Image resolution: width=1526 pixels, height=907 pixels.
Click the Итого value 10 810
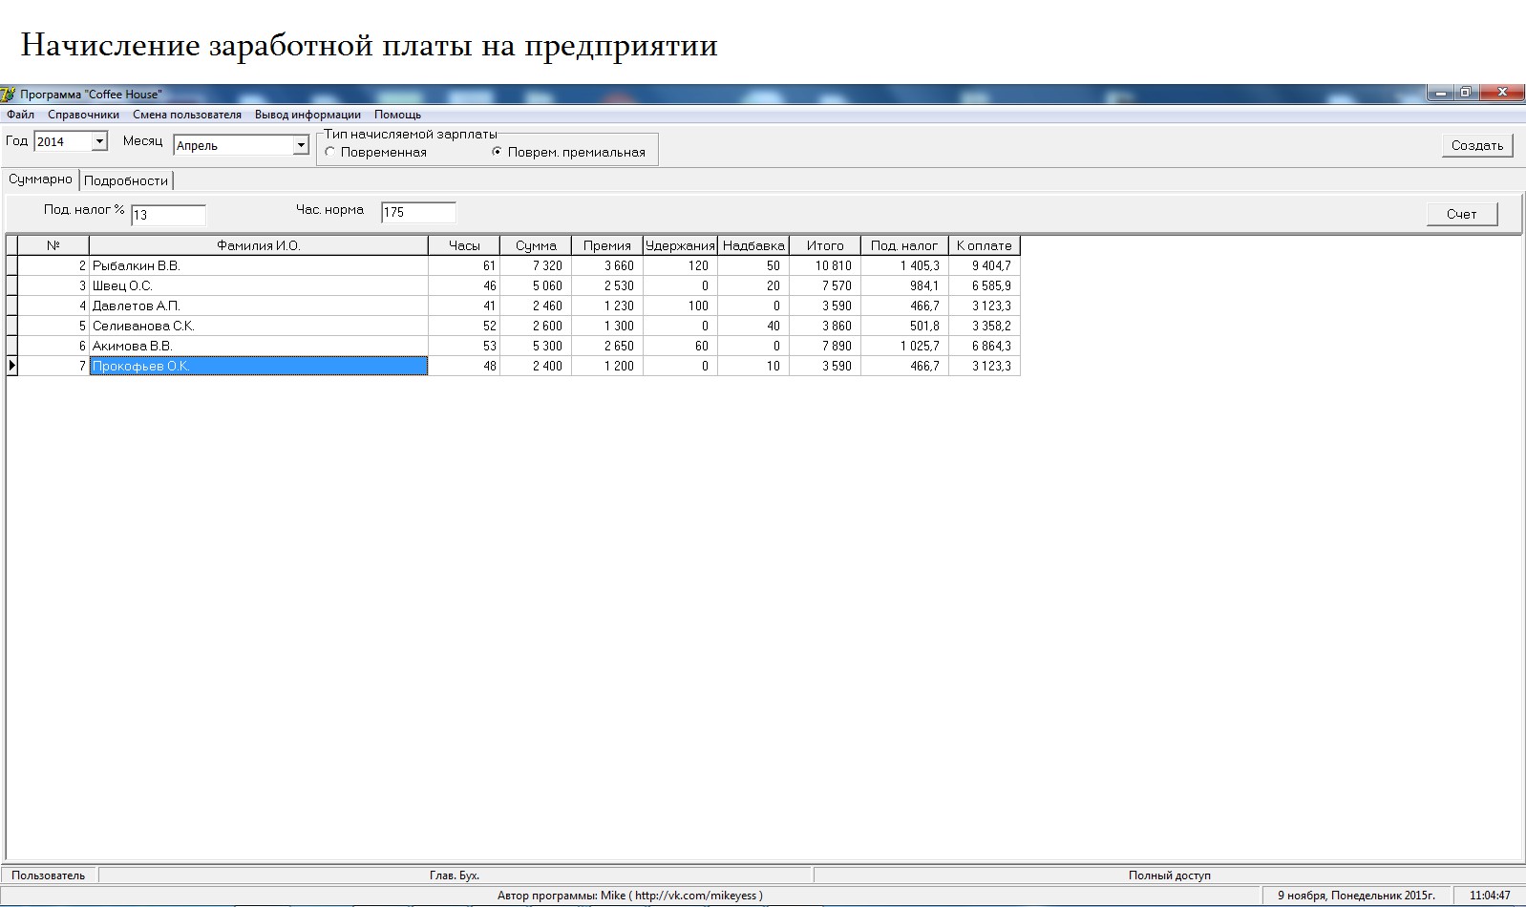tap(833, 266)
